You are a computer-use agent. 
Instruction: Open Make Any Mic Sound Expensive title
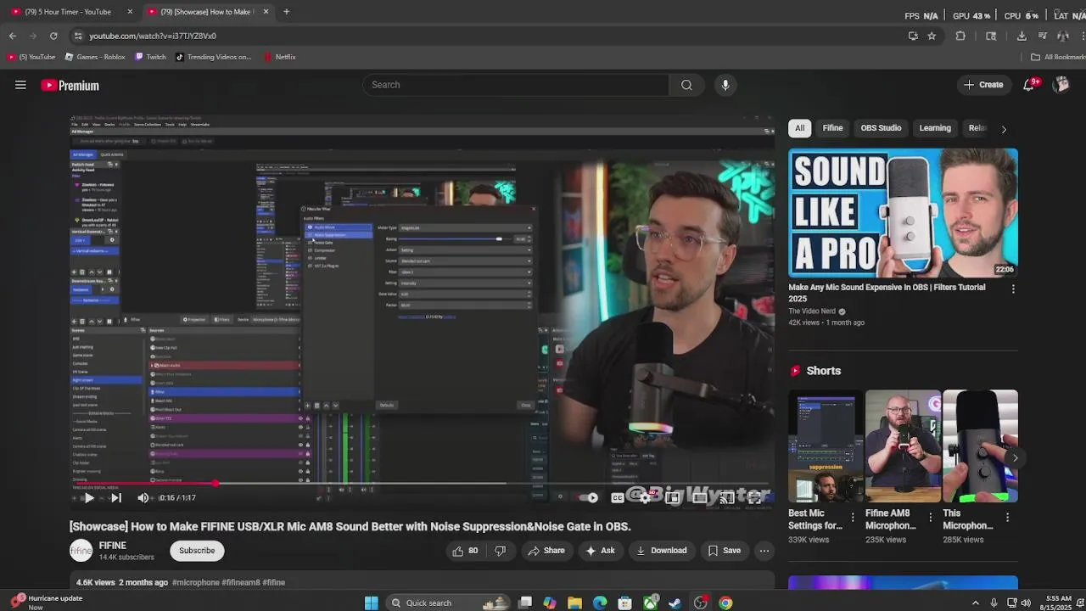[887, 293]
